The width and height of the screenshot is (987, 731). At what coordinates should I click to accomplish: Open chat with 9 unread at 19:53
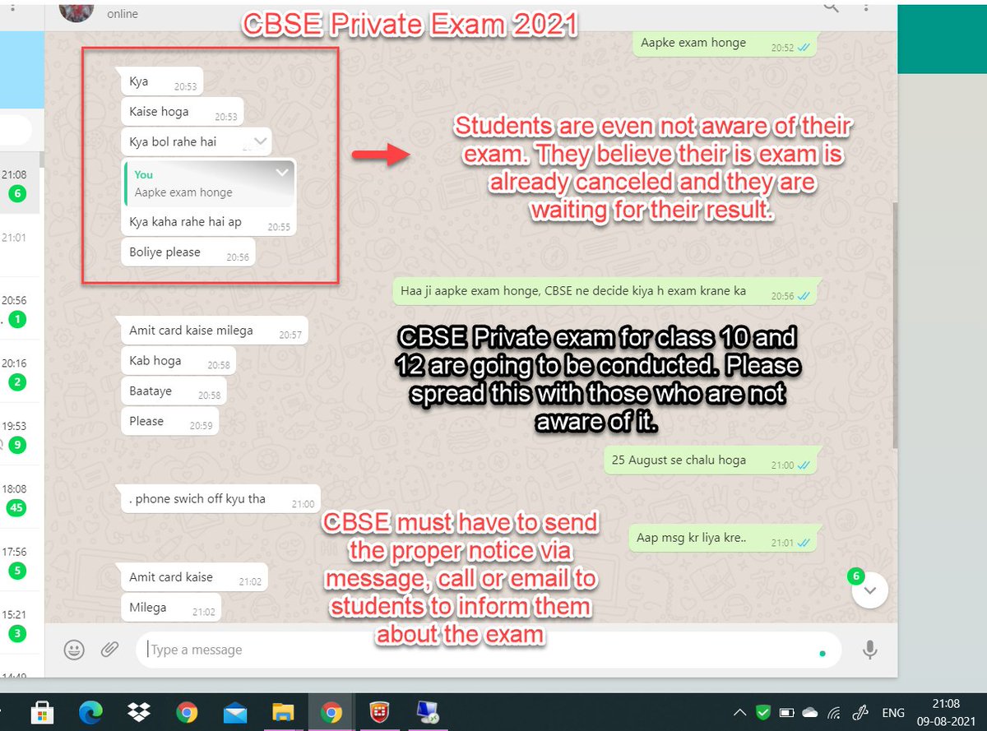(x=20, y=435)
